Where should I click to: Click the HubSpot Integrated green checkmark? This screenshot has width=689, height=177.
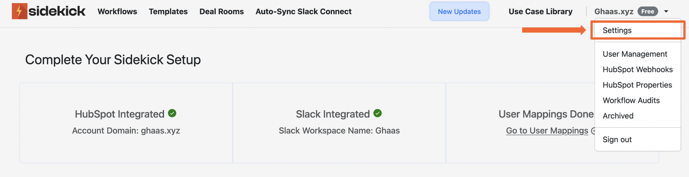point(172,113)
